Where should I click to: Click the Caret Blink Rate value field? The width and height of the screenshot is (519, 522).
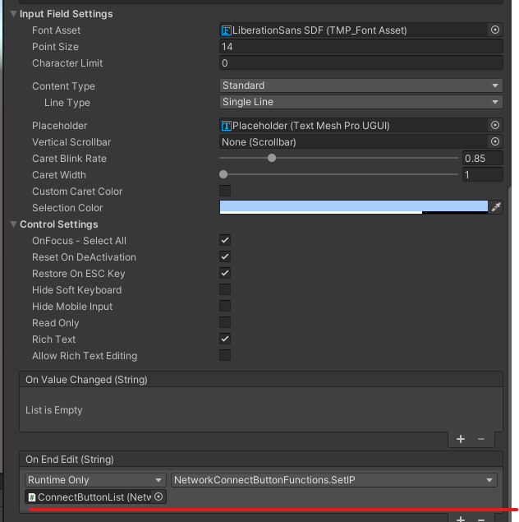click(482, 158)
